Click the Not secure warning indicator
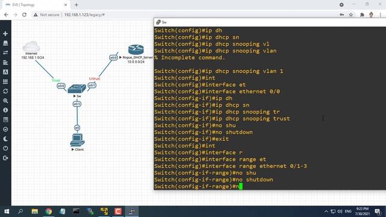This screenshot has width=386, height=217. click(x=46, y=14)
